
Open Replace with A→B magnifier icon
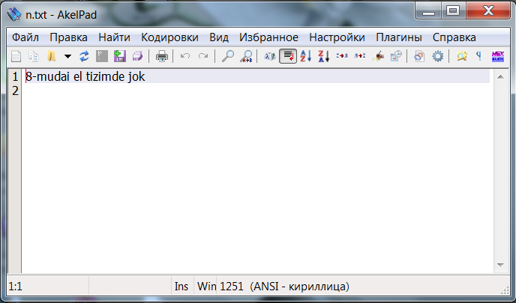point(246,56)
